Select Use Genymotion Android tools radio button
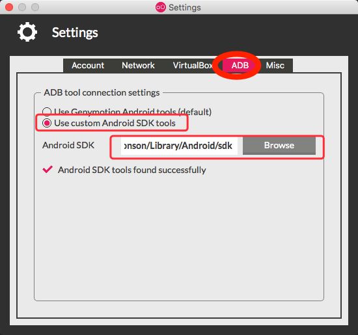Screen dimensions: 358x335 [x=47, y=112]
